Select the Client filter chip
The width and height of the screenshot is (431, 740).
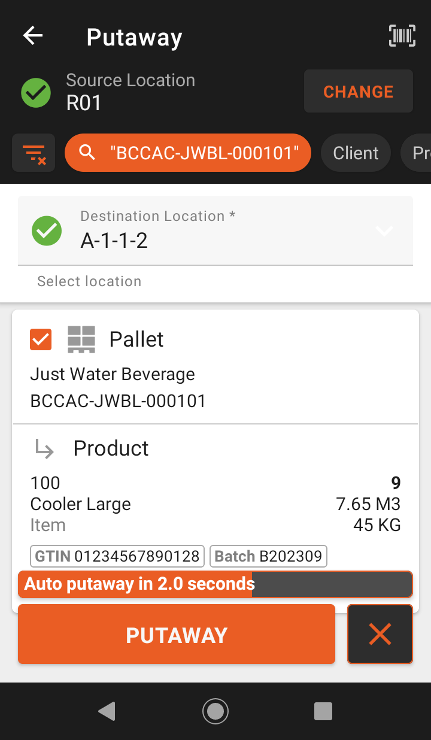click(x=356, y=153)
